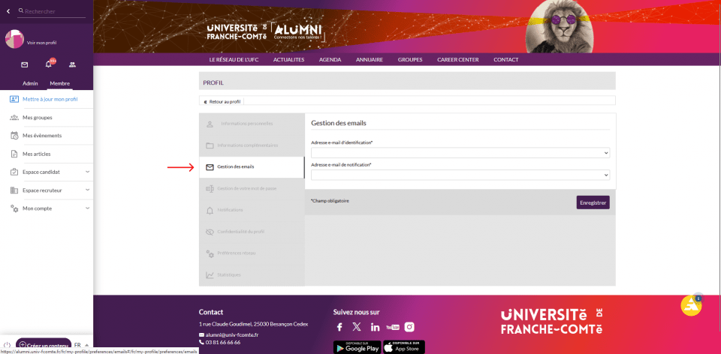Viewport: 721px width, 354px height.
Task: Visit the LinkedIn page from footer
Action: pyautogui.click(x=375, y=327)
